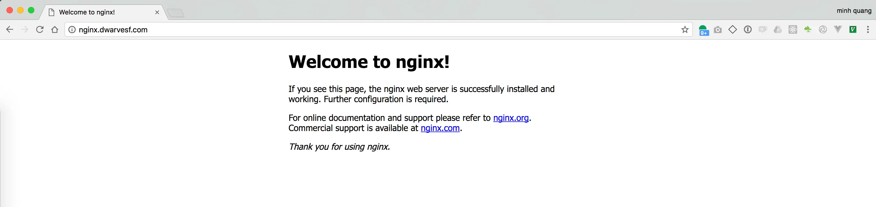The width and height of the screenshot is (876, 207).
Task: Go back to the previous page
Action: pyautogui.click(x=10, y=29)
